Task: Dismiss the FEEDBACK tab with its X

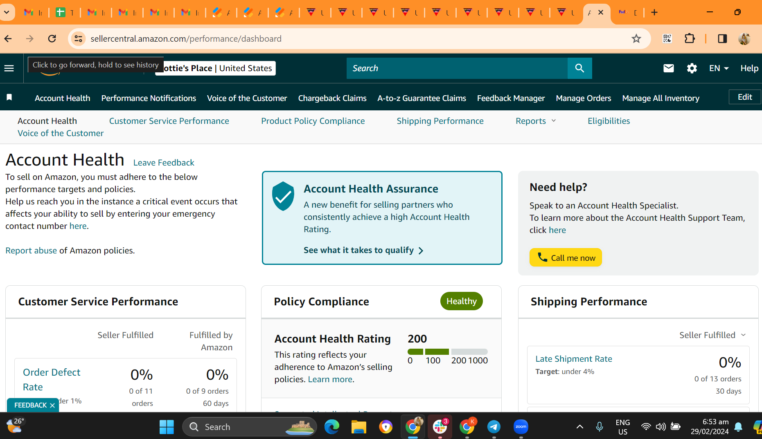Action: point(52,405)
